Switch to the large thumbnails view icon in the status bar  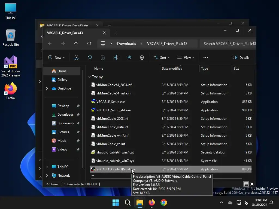click(252, 184)
